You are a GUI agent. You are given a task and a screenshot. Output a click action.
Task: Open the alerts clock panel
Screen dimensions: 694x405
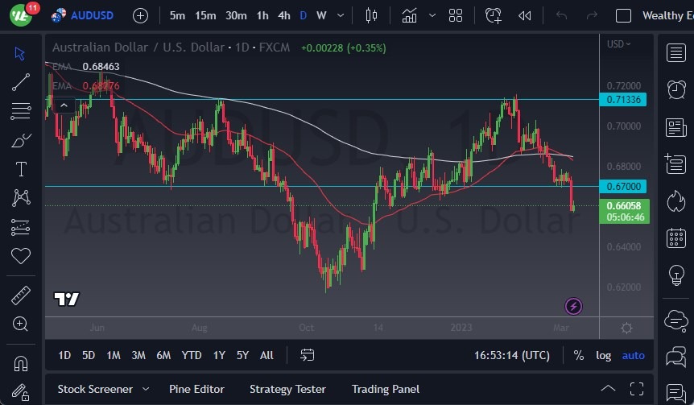[675, 90]
